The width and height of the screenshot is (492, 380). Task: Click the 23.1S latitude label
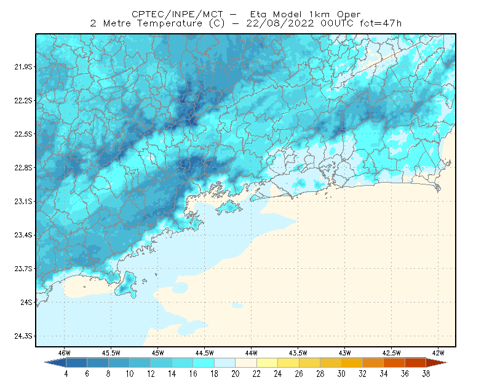[x=23, y=201]
